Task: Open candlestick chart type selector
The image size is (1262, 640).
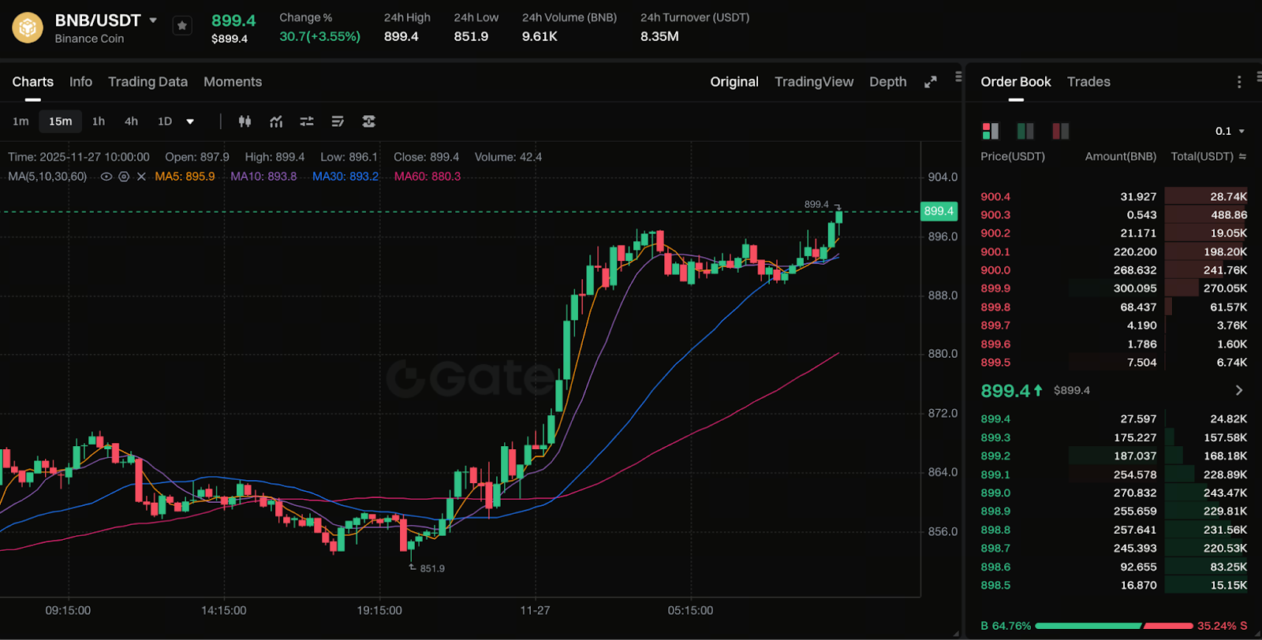Action: pyautogui.click(x=245, y=121)
